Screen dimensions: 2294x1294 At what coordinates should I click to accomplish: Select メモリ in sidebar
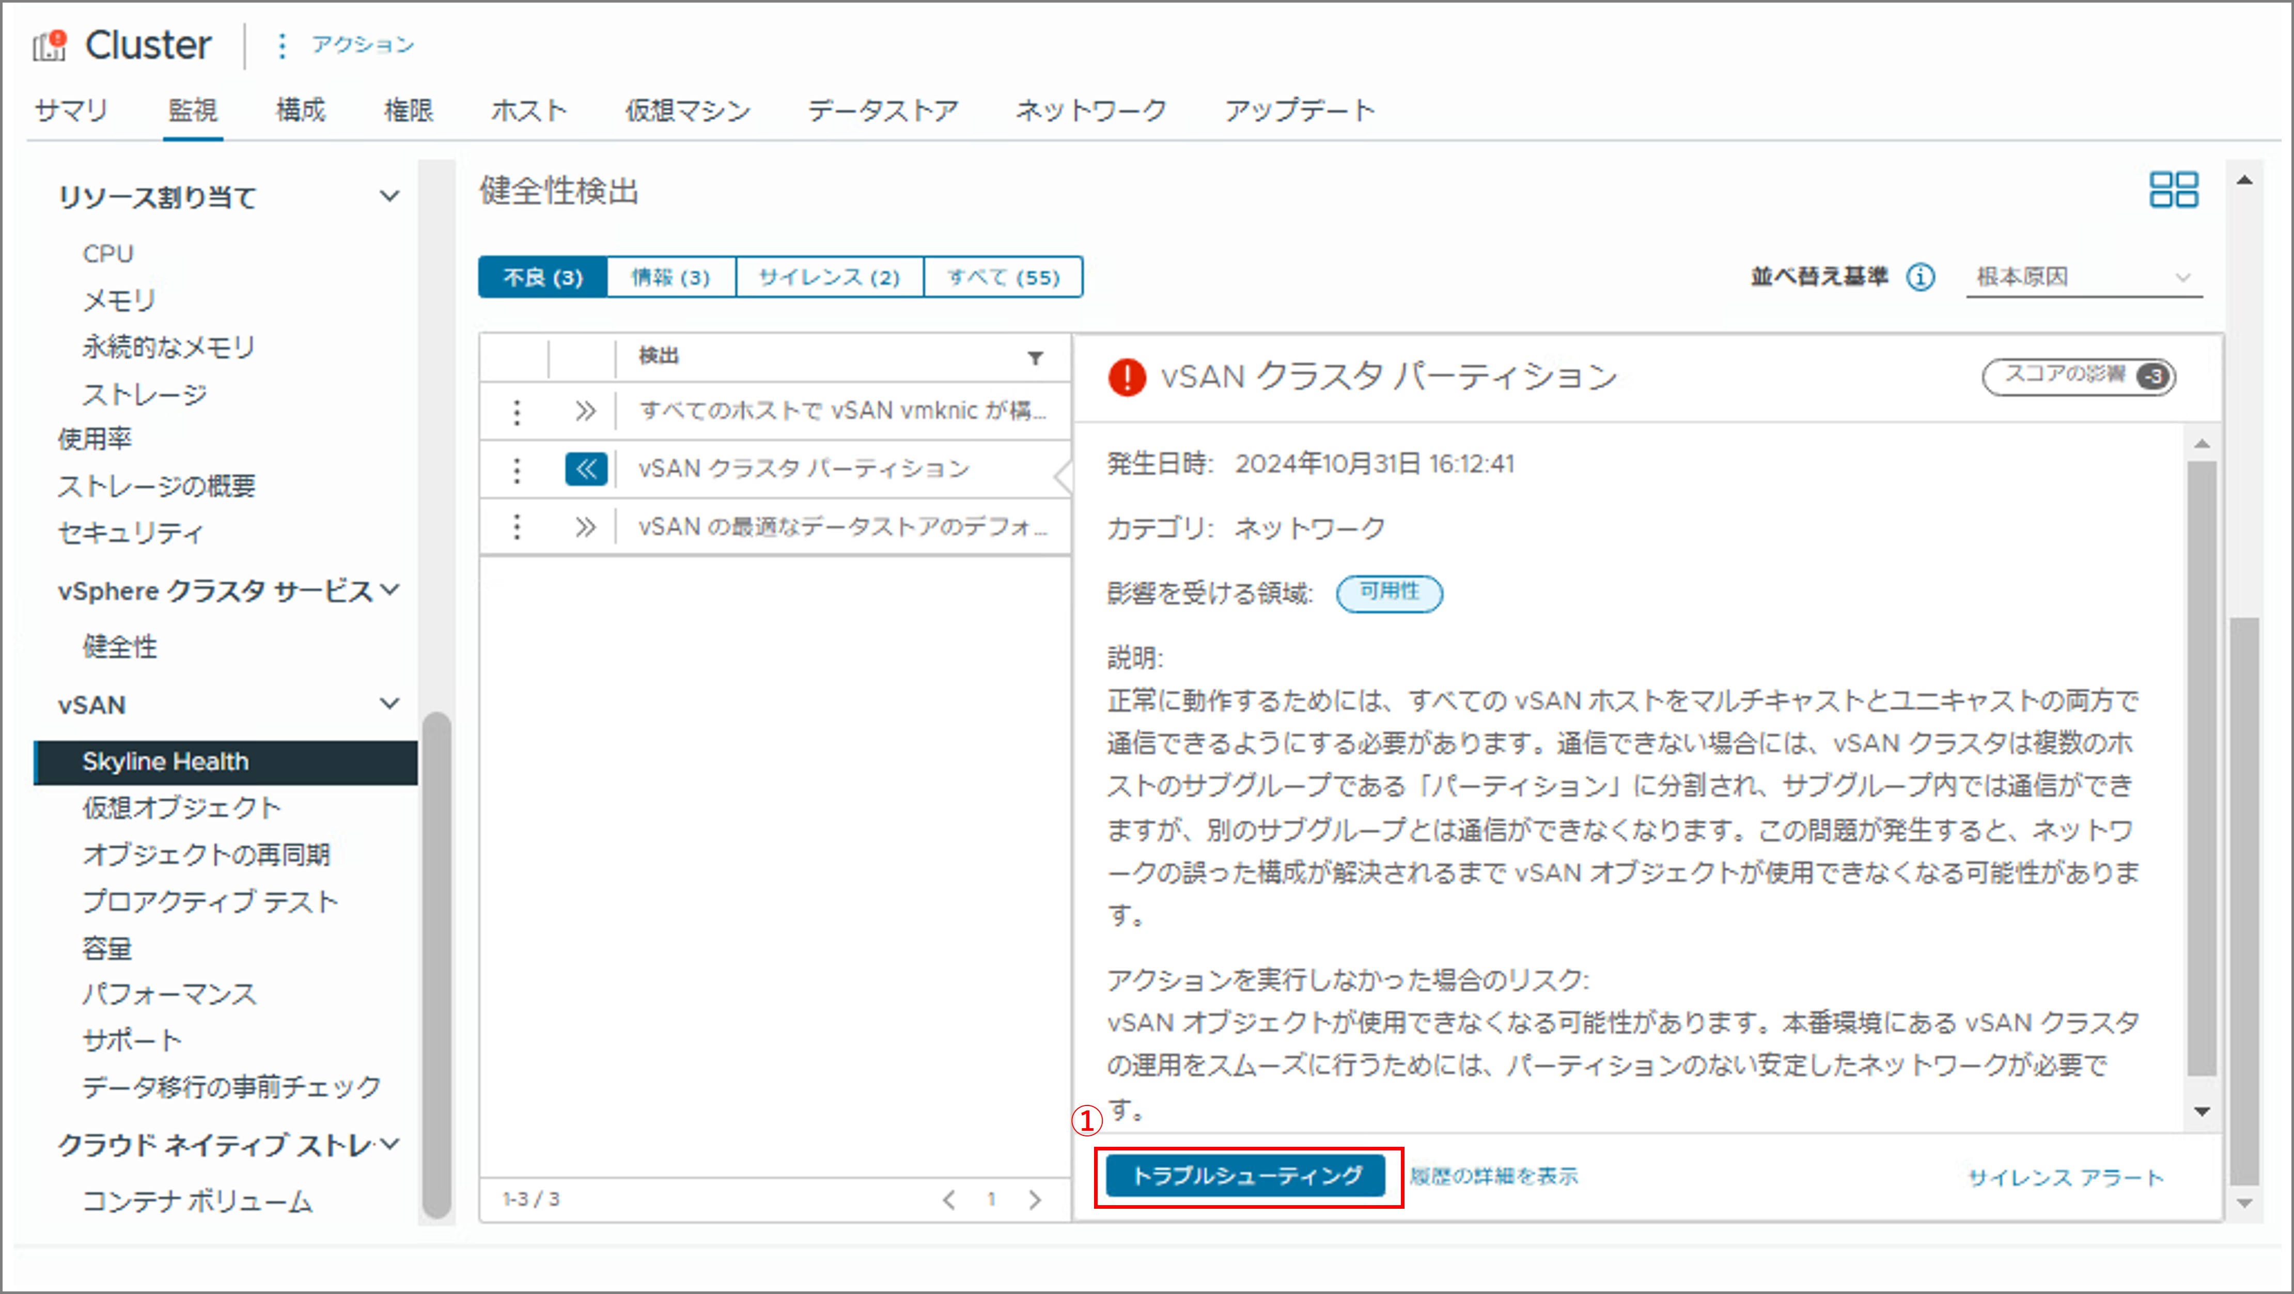118,300
